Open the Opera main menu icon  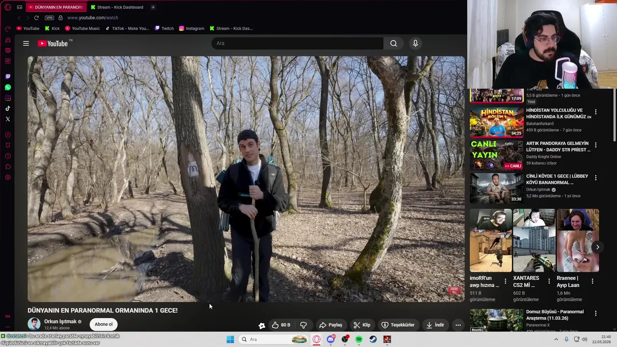[8, 7]
